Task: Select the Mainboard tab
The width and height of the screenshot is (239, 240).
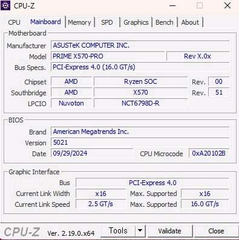Action: click(x=45, y=22)
